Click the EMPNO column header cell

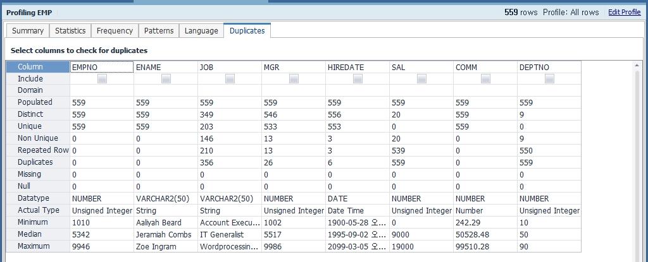pyautogui.click(x=102, y=67)
